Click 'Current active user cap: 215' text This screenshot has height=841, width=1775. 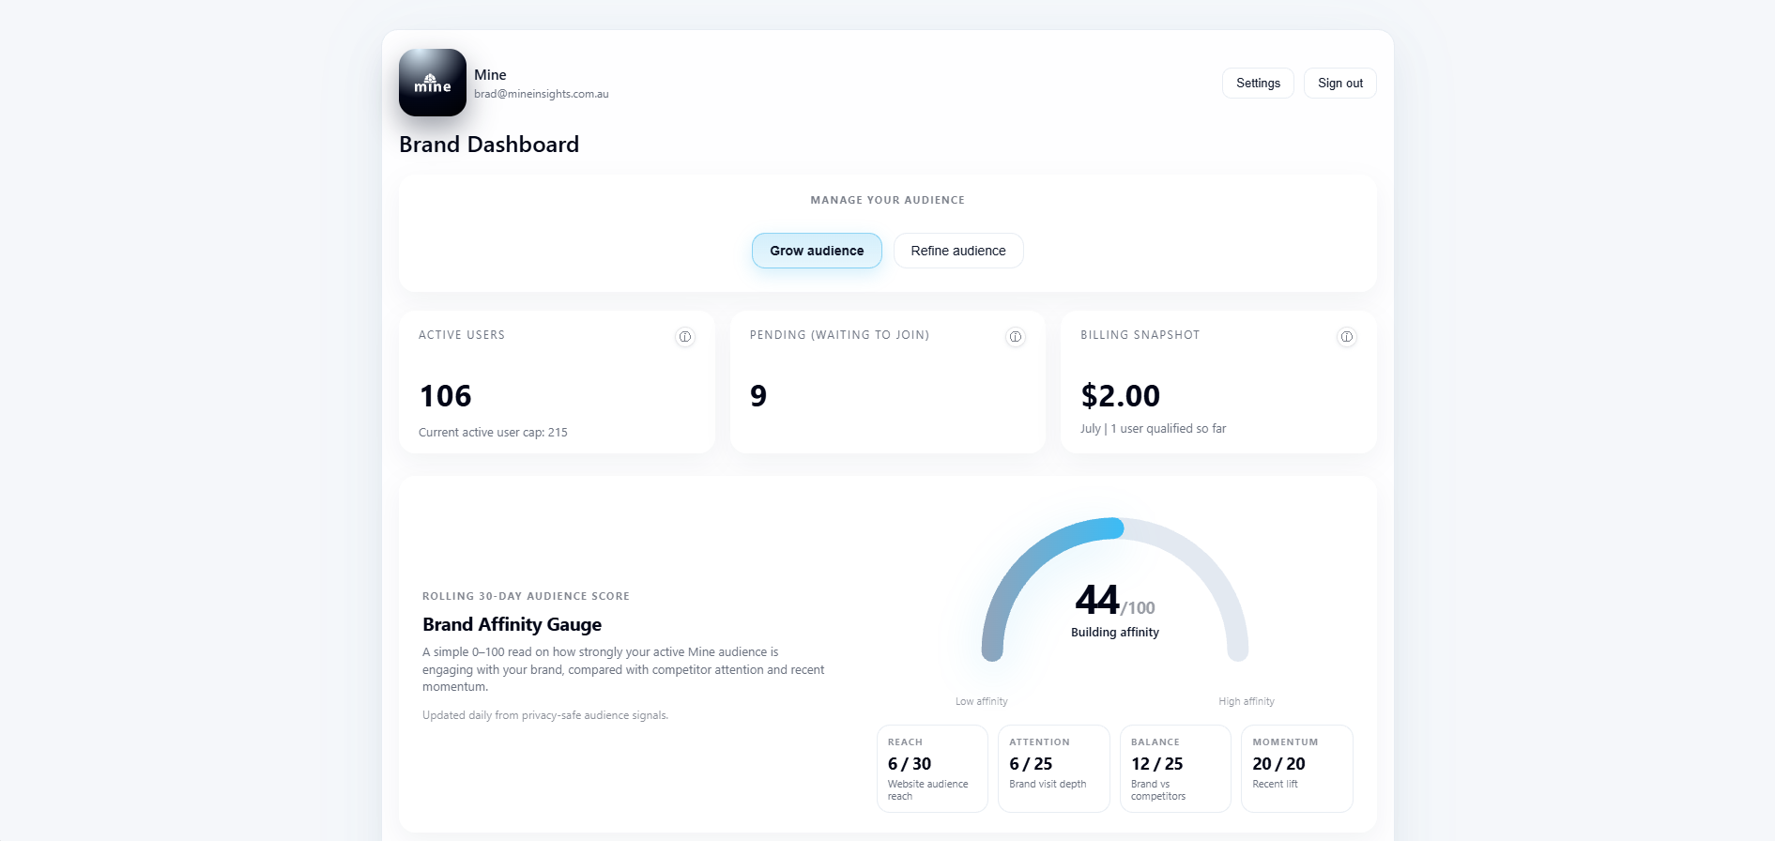click(x=493, y=433)
